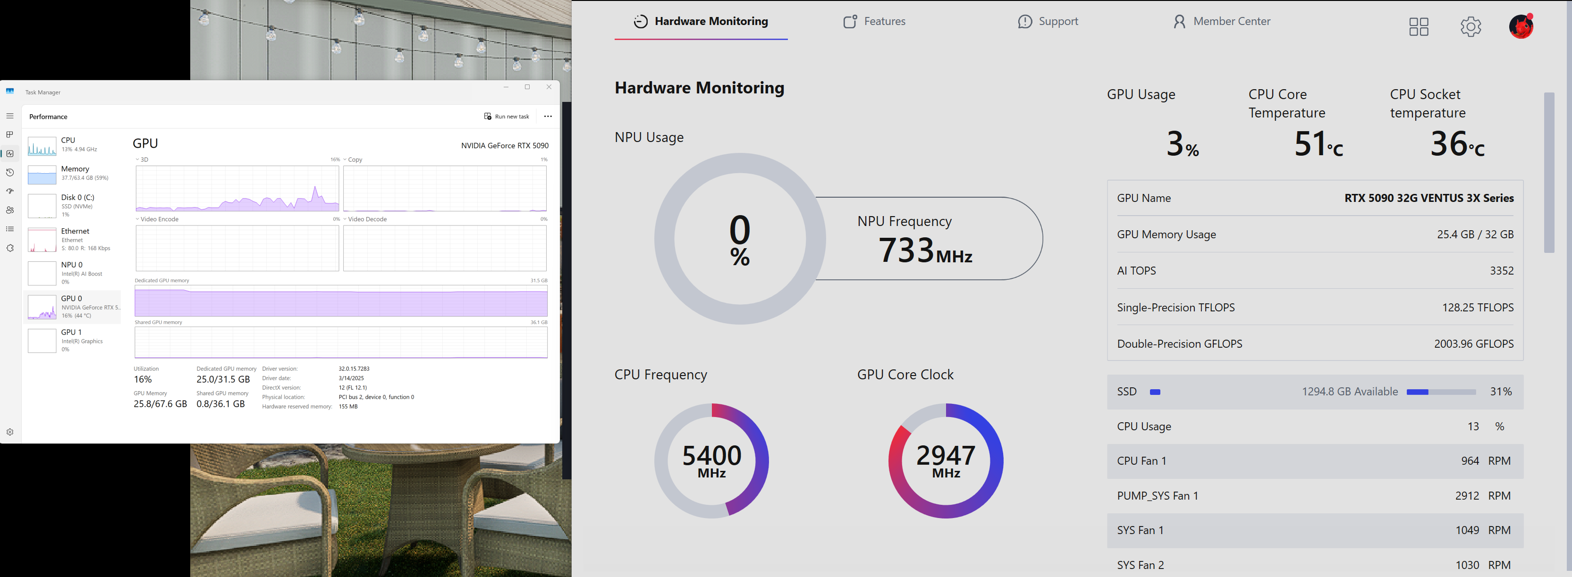This screenshot has width=1572, height=577.
Task: Click the AI TOPS 3352 row
Action: click(1315, 271)
